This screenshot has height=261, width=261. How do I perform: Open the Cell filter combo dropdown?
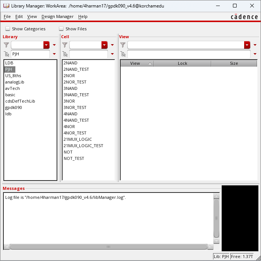point(104,45)
